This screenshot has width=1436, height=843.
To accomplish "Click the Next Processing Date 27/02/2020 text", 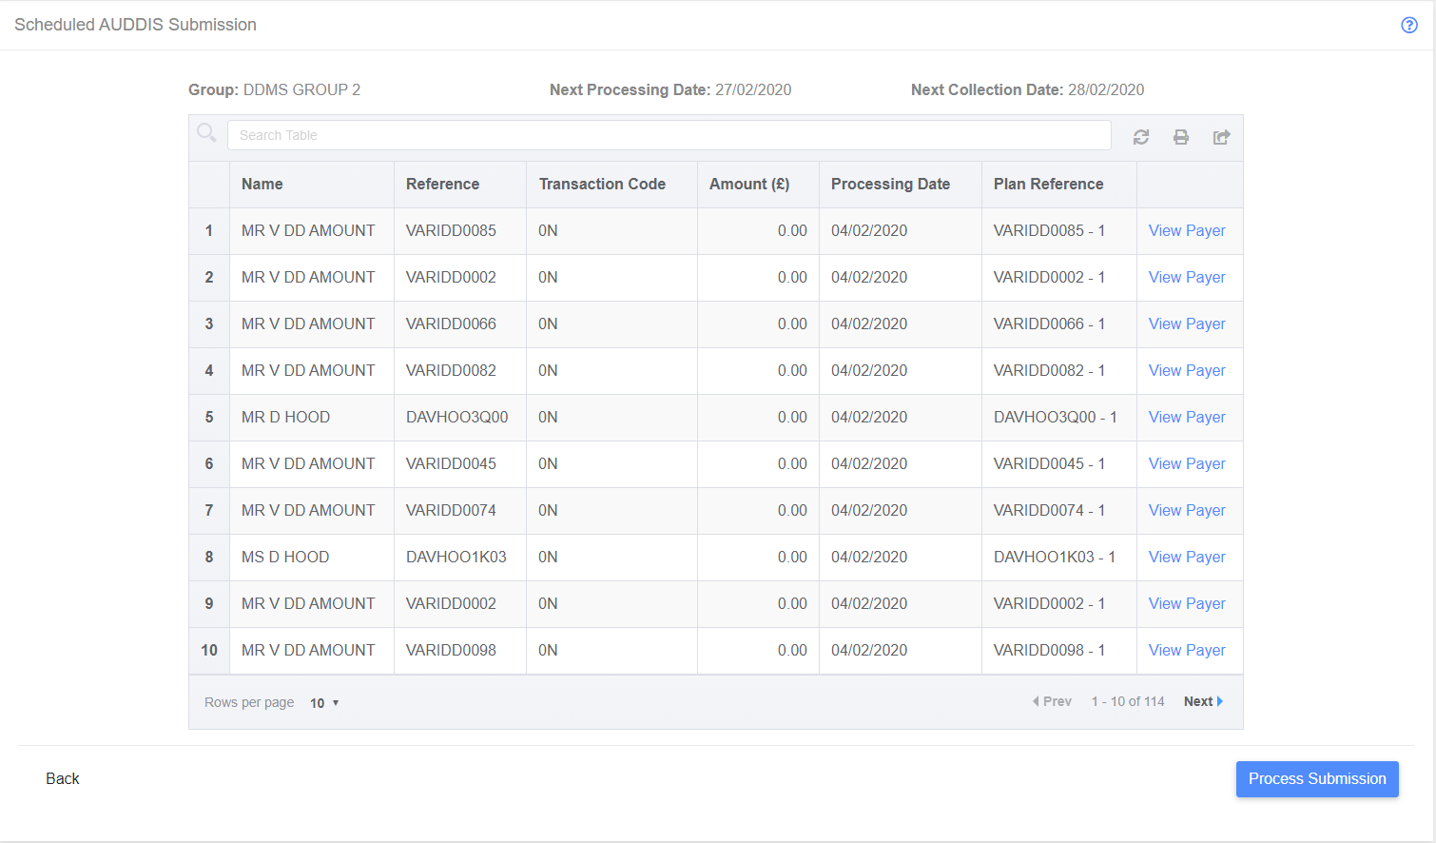I will (x=670, y=90).
